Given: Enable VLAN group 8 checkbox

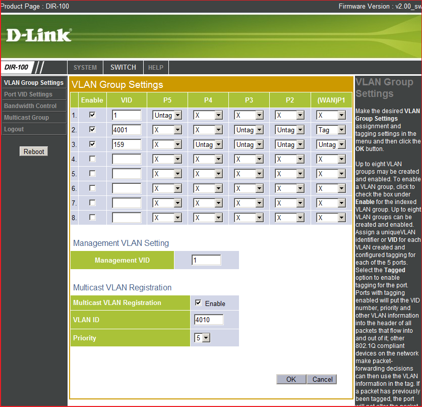Looking at the screenshot, I should (x=92, y=218).
